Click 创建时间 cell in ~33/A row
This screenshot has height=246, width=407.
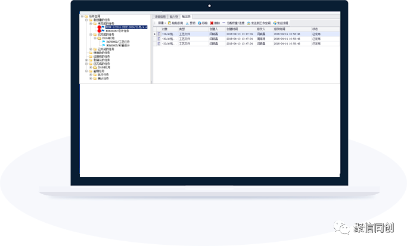click(241, 43)
